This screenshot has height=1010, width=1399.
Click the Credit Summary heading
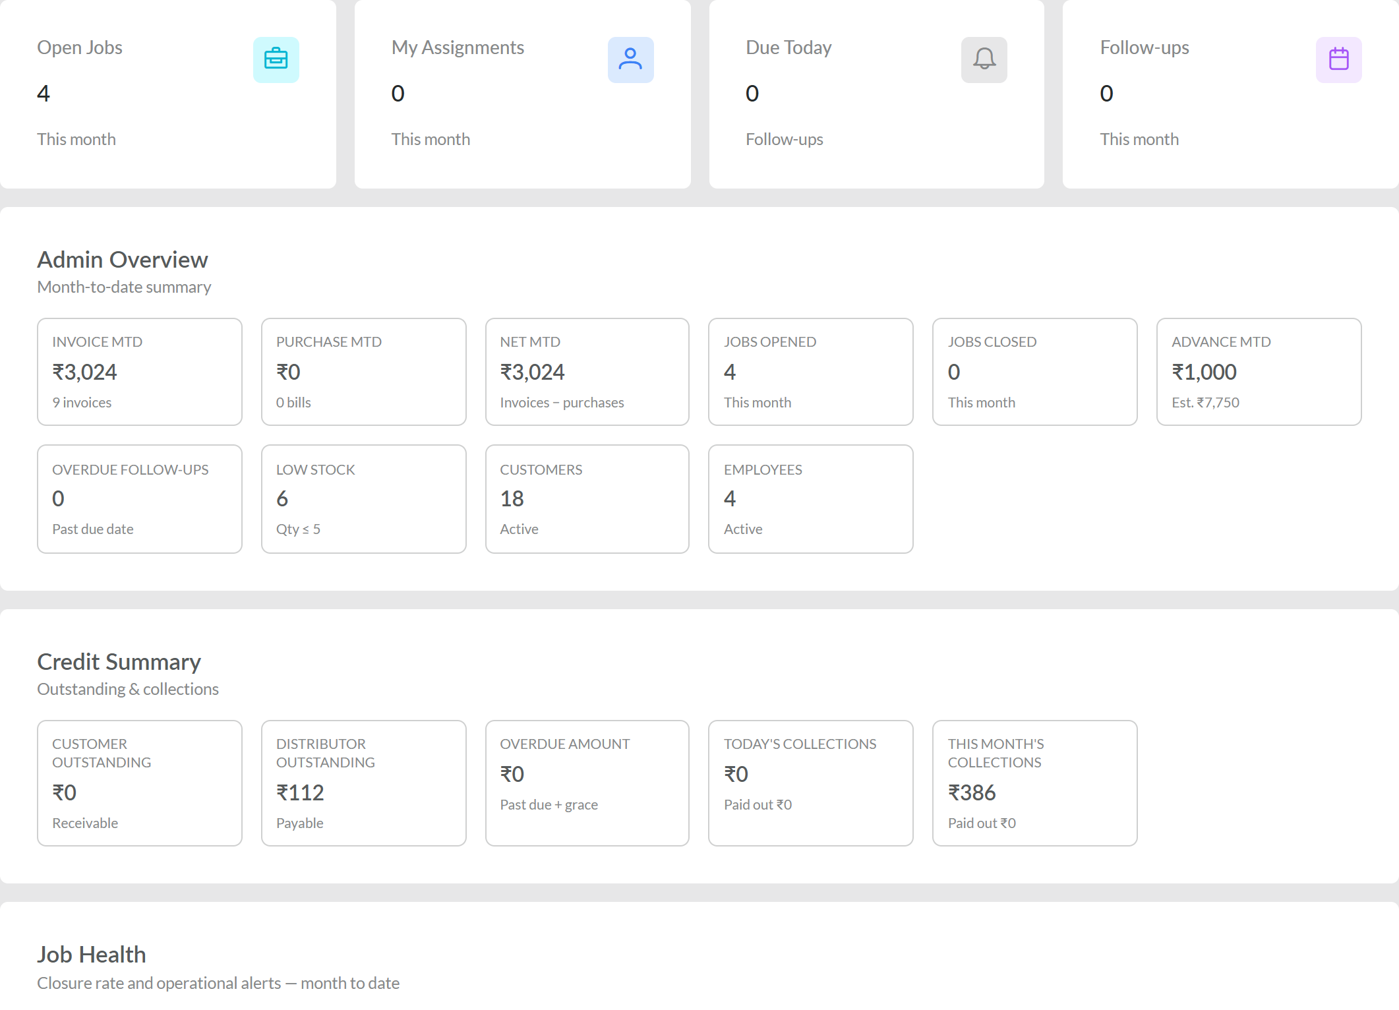click(119, 662)
